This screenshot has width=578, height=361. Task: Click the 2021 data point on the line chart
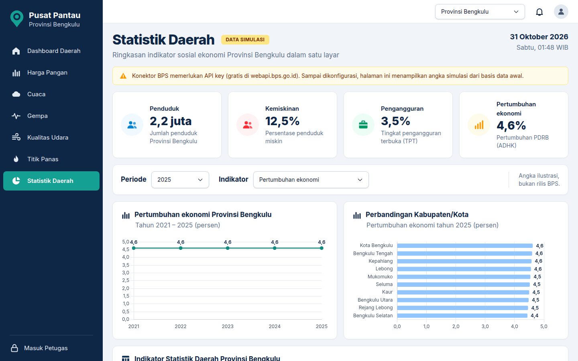[134, 248]
